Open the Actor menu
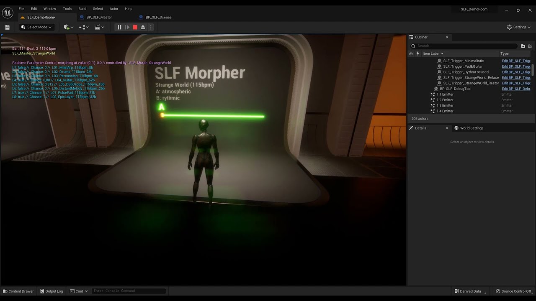Image resolution: width=536 pixels, height=301 pixels. 114,9
